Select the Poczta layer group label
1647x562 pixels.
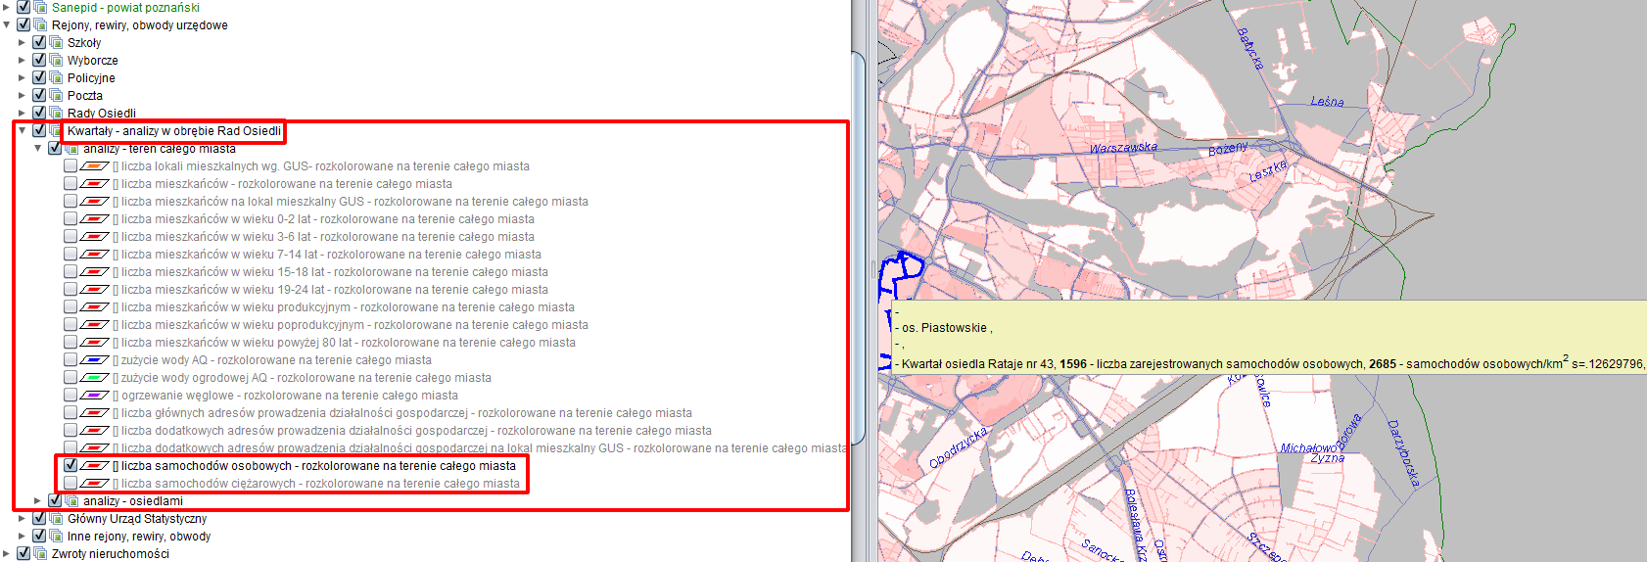coord(84,96)
